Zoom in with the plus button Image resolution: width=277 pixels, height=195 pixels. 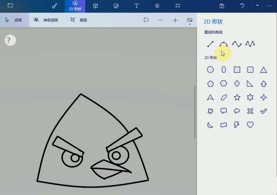coord(175,20)
